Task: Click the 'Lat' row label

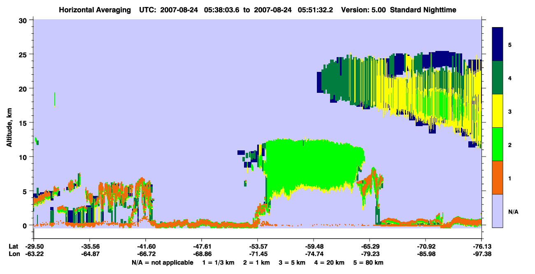Action: [x=13, y=246]
